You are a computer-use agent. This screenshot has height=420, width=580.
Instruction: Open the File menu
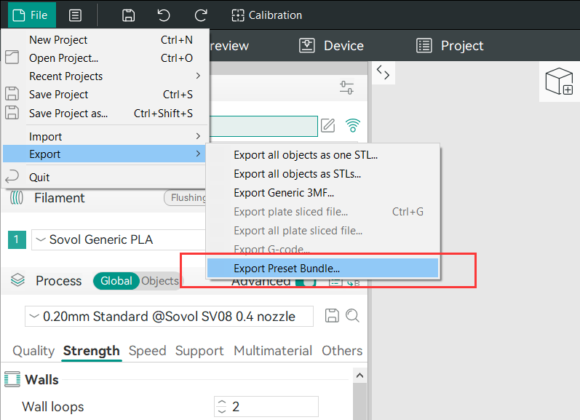pyautogui.click(x=31, y=15)
